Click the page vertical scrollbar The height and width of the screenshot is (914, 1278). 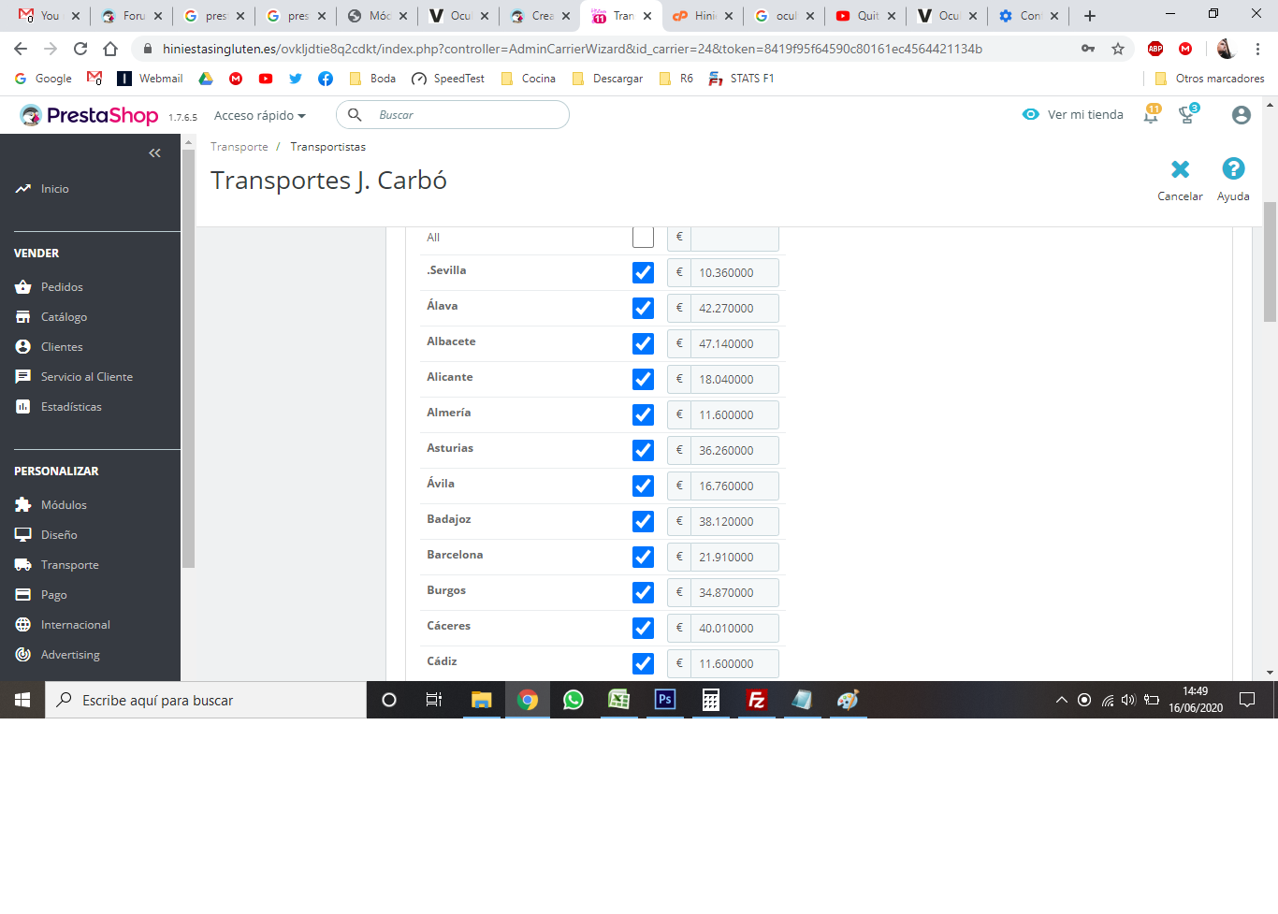[1270, 262]
